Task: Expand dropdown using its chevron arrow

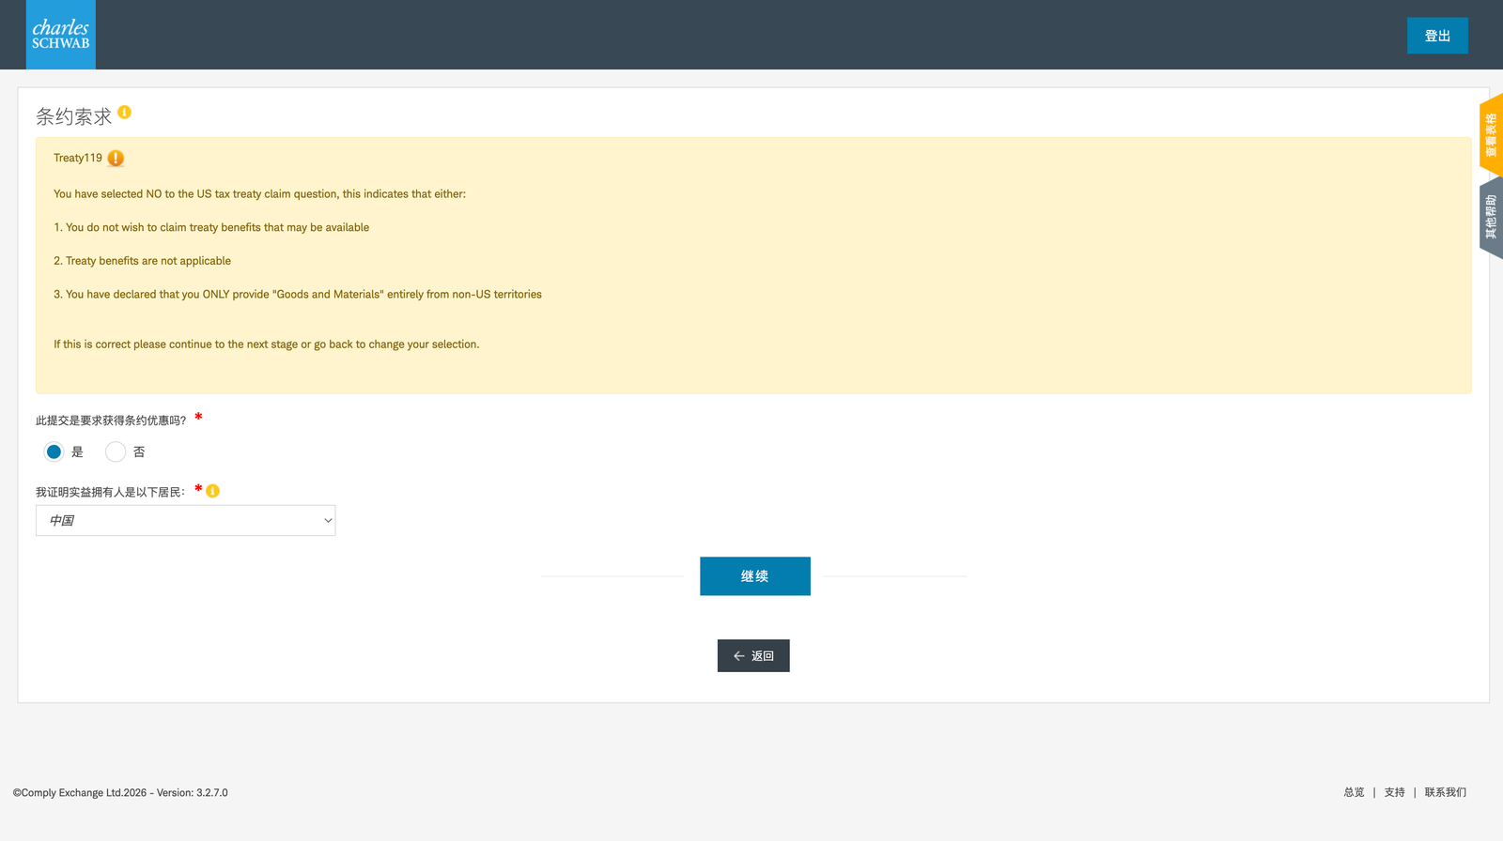Action: click(328, 521)
